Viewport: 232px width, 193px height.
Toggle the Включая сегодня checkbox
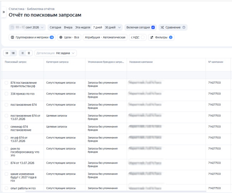(x=153, y=27)
